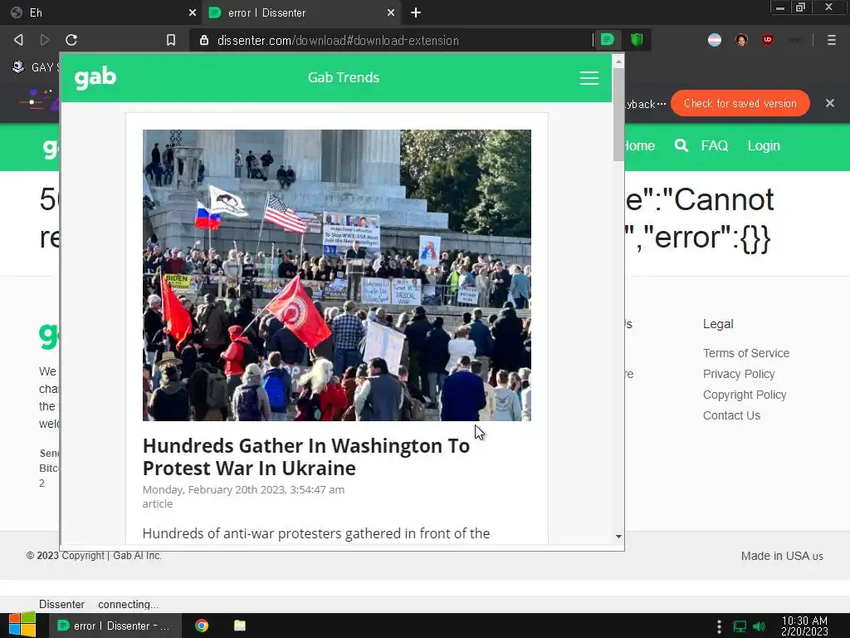The width and height of the screenshot is (850, 638).
Task: Click the Made in USA footer text
Action: [782, 556]
